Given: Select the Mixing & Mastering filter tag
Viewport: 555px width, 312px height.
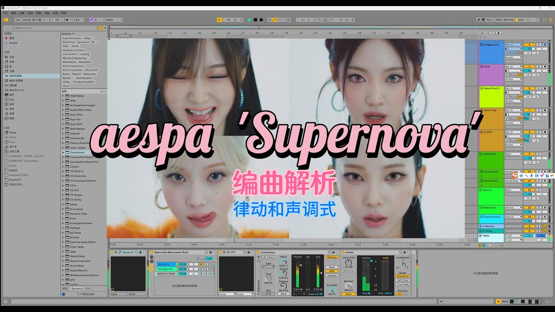Looking at the screenshot, I should [x=75, y=58].
